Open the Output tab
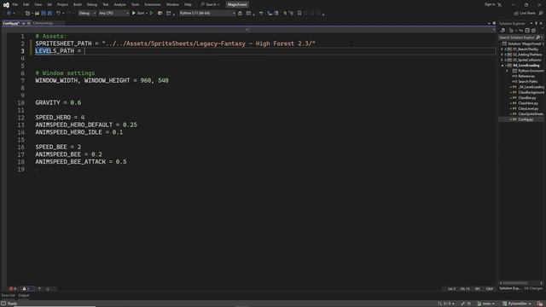 coord(24,296)
